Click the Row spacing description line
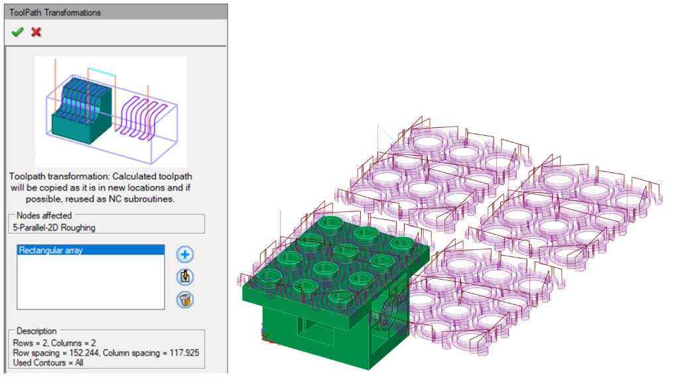The height and width of the screenshot is (377, 674). pyautogui.click(x=106, y=352)
